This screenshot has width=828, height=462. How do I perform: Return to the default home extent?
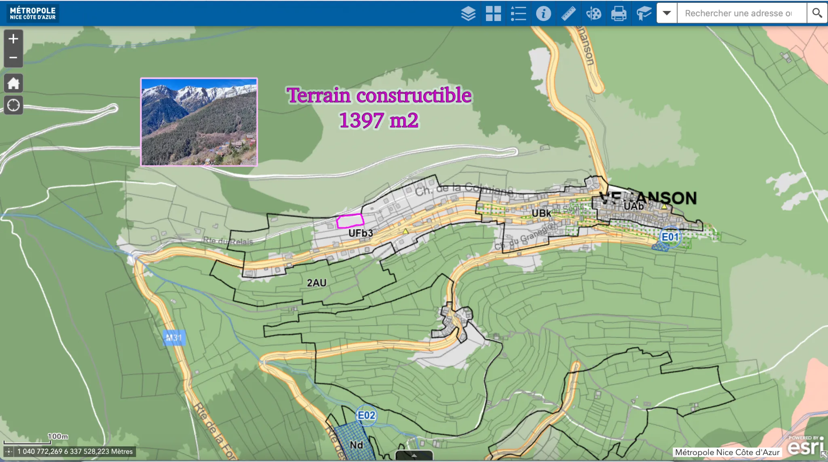13,83
